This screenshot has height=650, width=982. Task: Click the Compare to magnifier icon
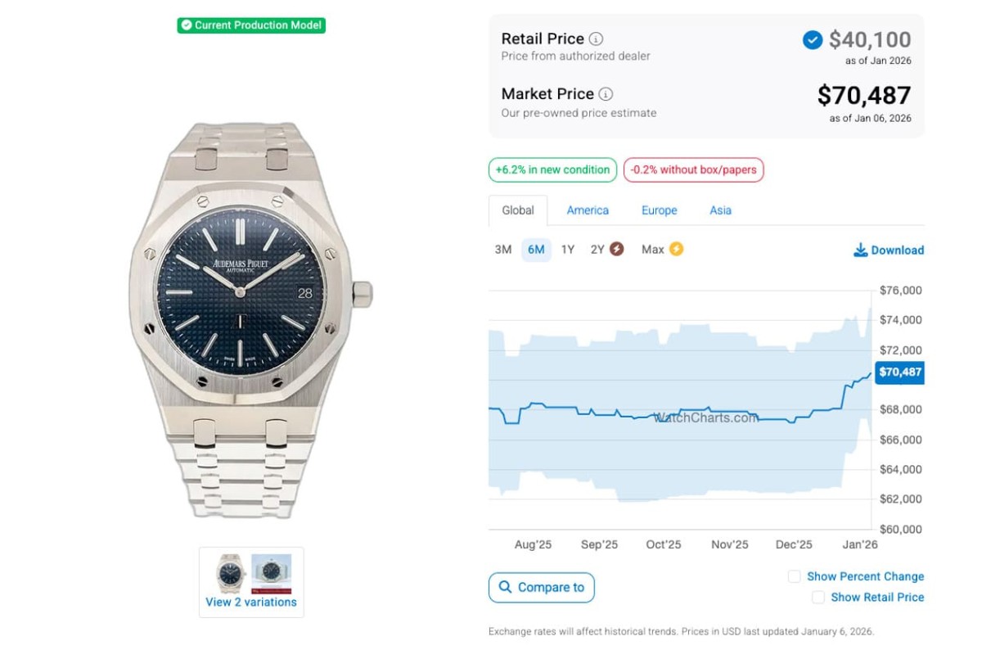505,587
